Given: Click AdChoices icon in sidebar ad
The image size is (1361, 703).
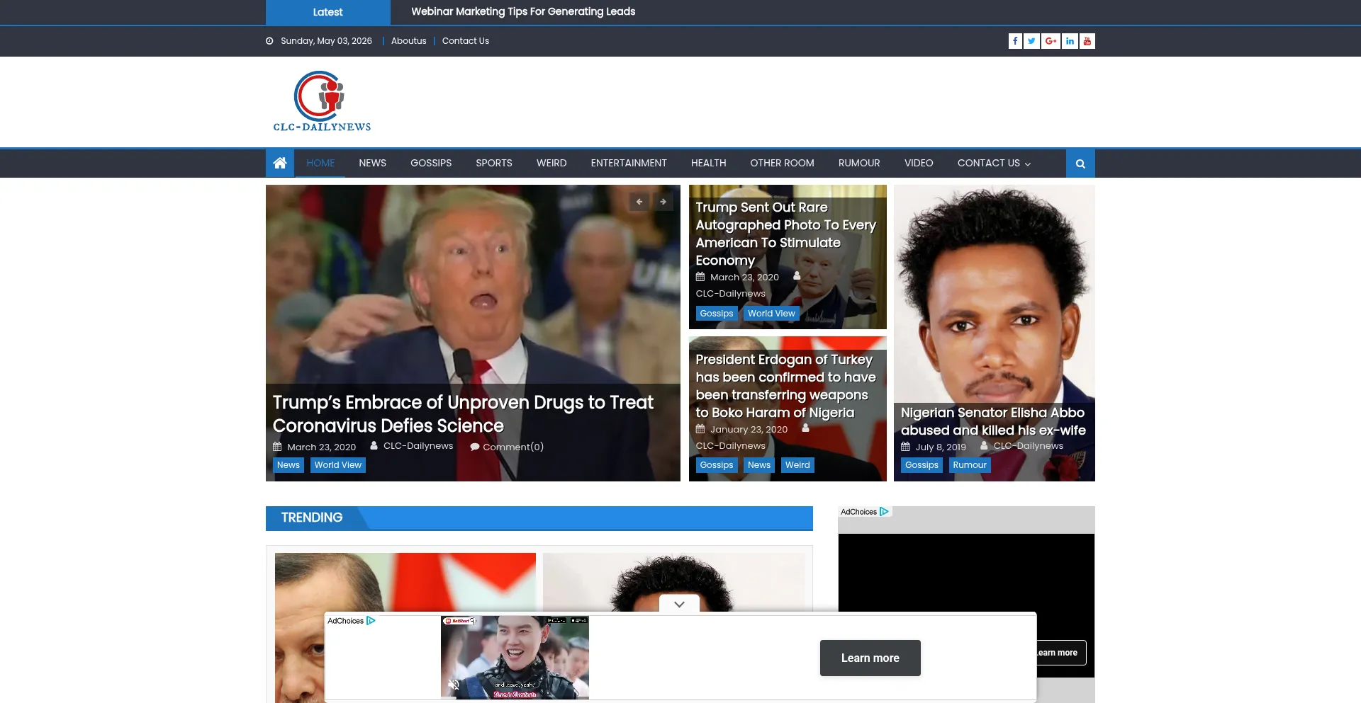Looking at the screenshot, I should (884, 512).
